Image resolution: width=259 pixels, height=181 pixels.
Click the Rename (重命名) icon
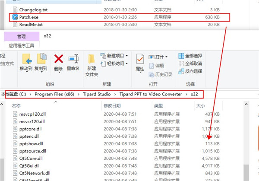[x=73, y=58]
